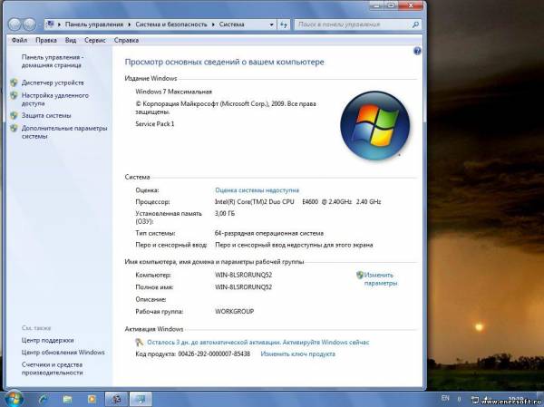544x407 pixels.
Task: Open Настройка удаленного доступа link
Action: pos(55,99)
